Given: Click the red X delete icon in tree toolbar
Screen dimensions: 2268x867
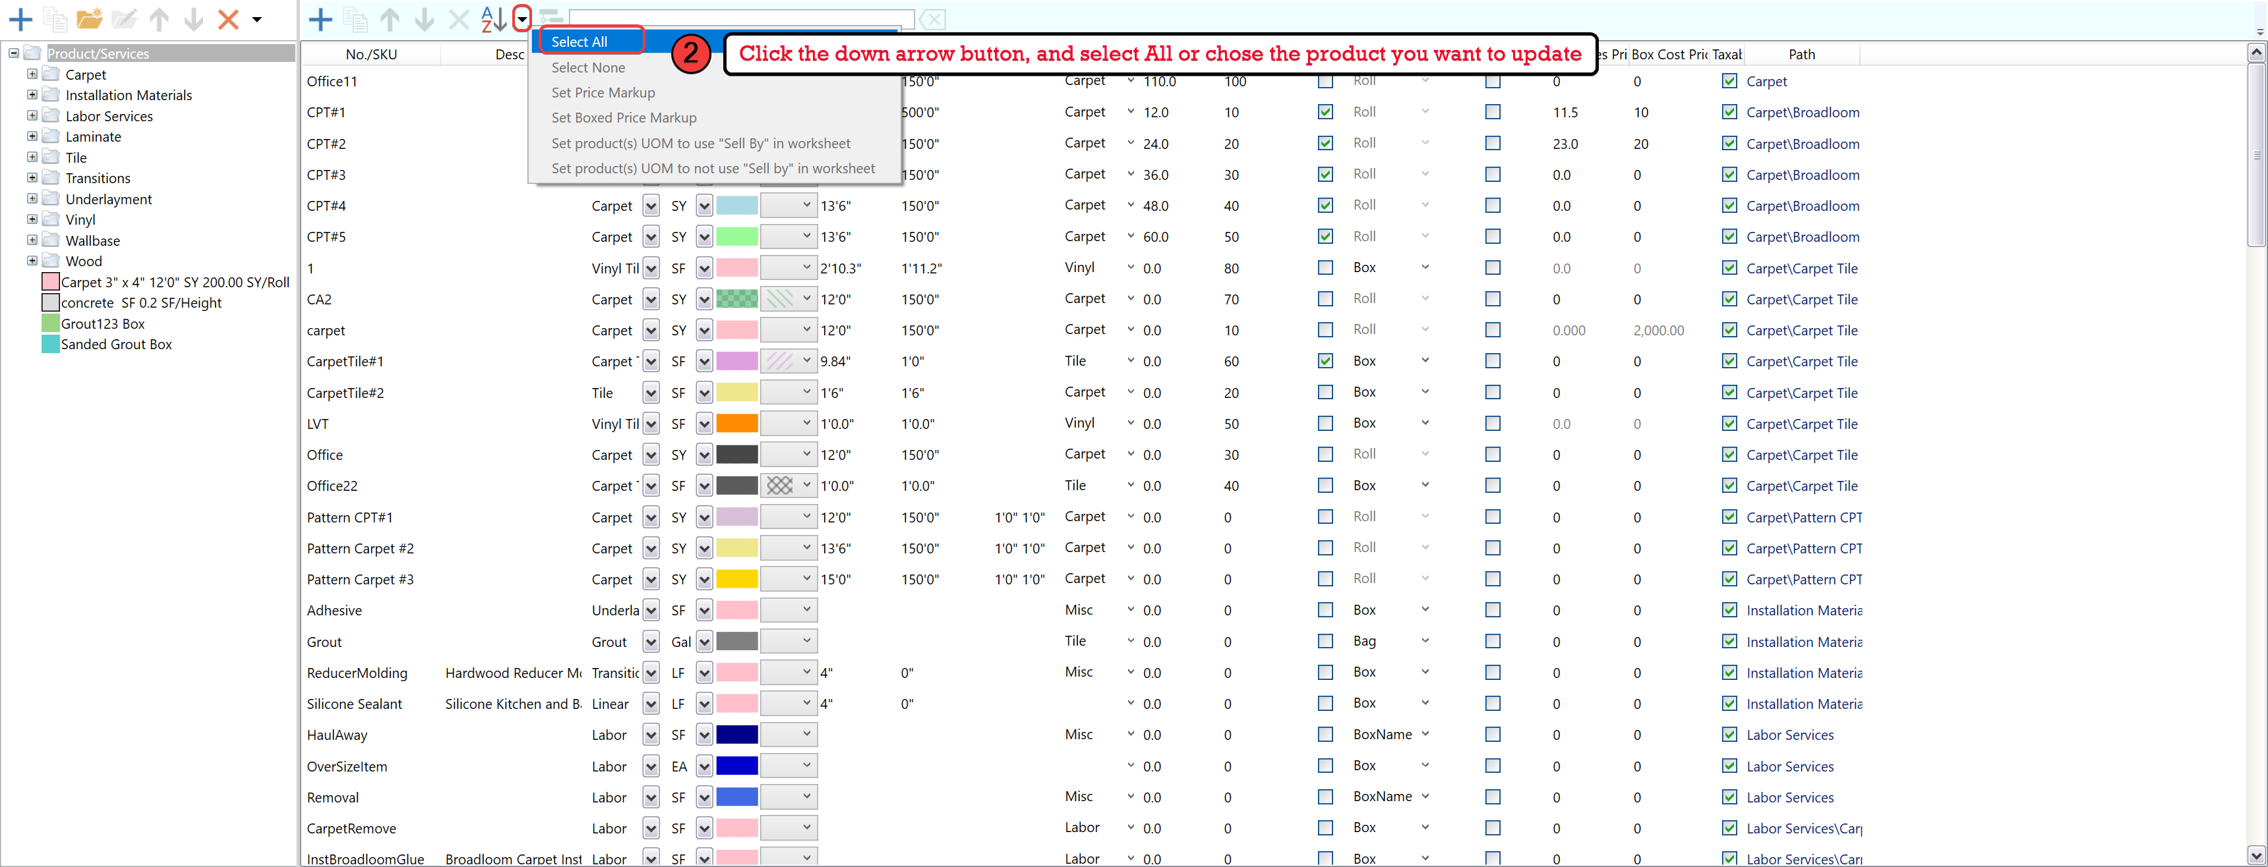Looking at the screenshot, I should point(228,18).
